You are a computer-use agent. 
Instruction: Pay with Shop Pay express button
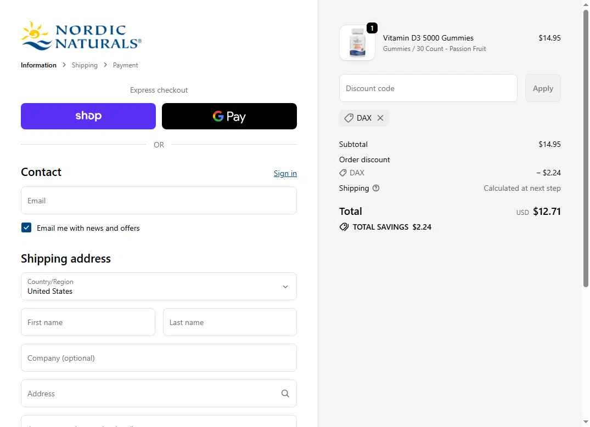click(88, 116)
